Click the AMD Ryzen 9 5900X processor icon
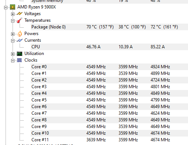 pyautogui.click(x=13, y=7)
